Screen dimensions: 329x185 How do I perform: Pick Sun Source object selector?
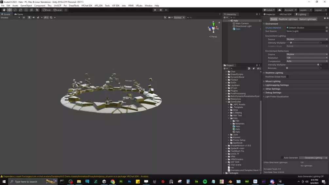[327, 31]
